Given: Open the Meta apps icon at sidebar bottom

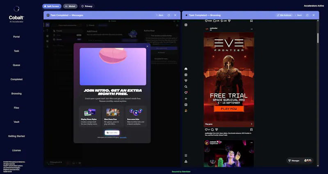Looking at the screenshot, I should (x=186, y=162).
